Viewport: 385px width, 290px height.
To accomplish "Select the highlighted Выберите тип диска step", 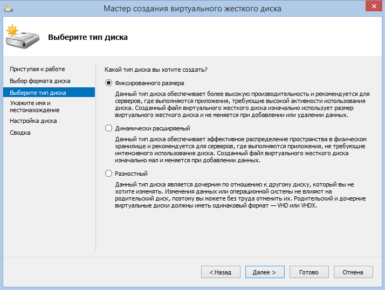I will pos(38,93).
